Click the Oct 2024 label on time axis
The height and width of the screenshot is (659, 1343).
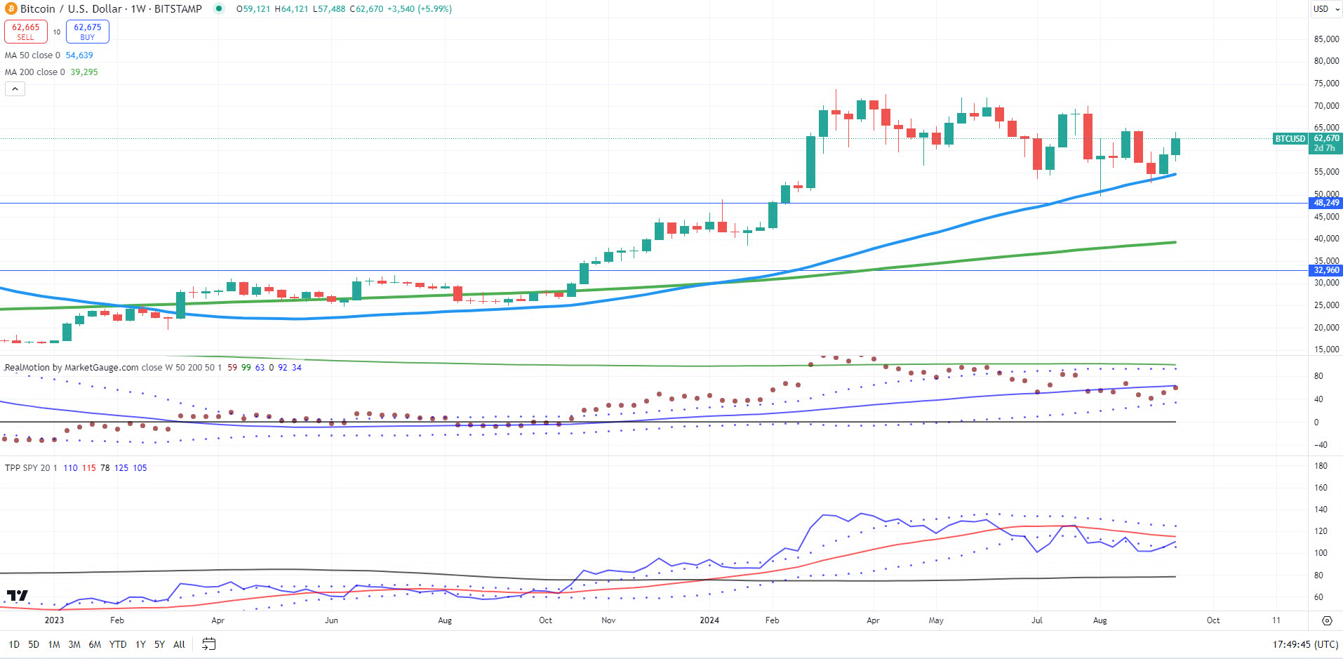coord(1213,620)
